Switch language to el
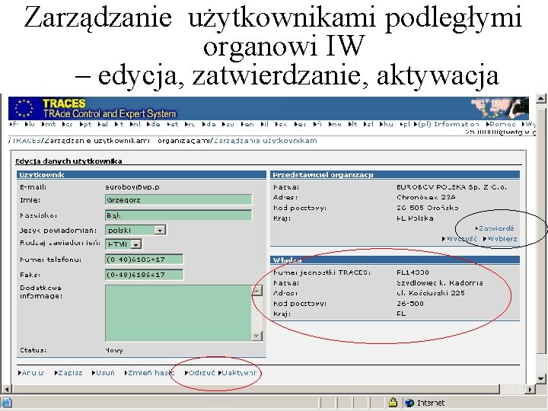This screenshot has height=411, width=548. tap(103, 124)
